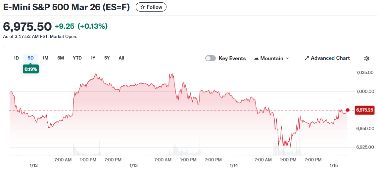
Task: Show the All time range
Action: coord(121,58)
